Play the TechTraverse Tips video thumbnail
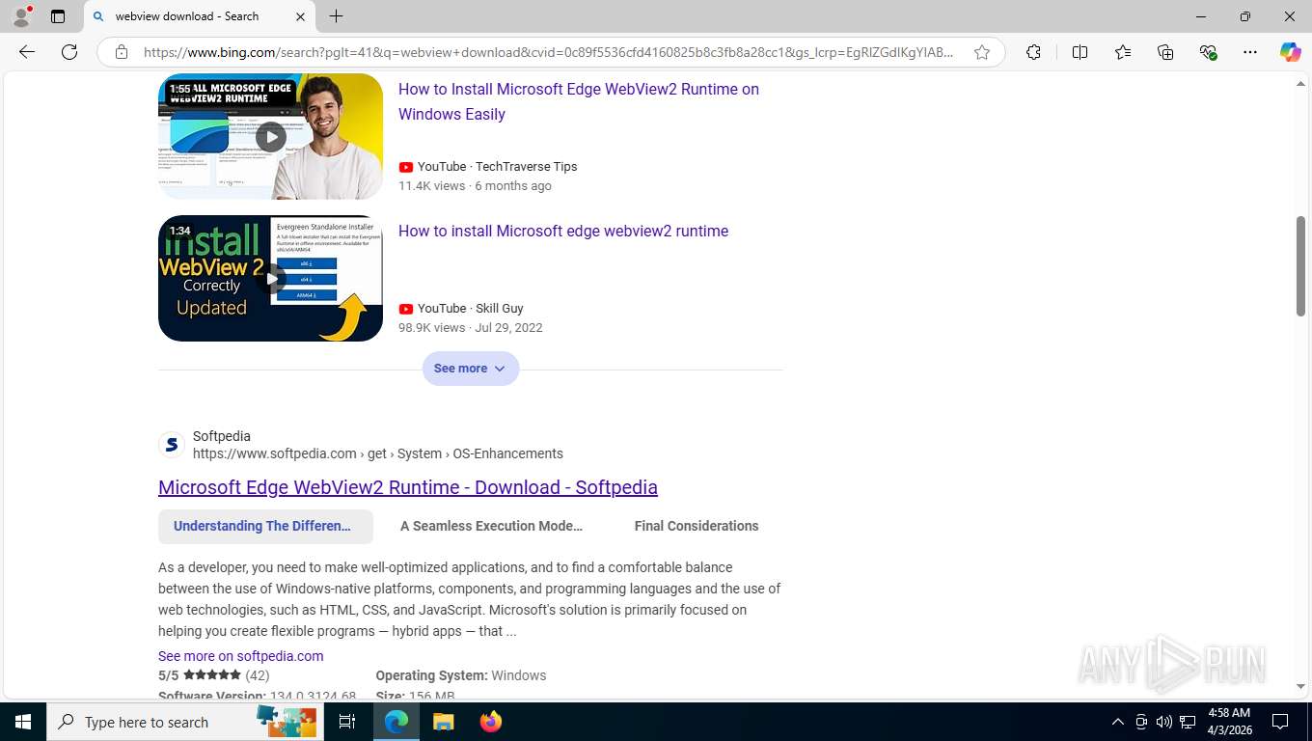Image resolution: width=1312 pixels, height=741 pixels. coord(270,136)
